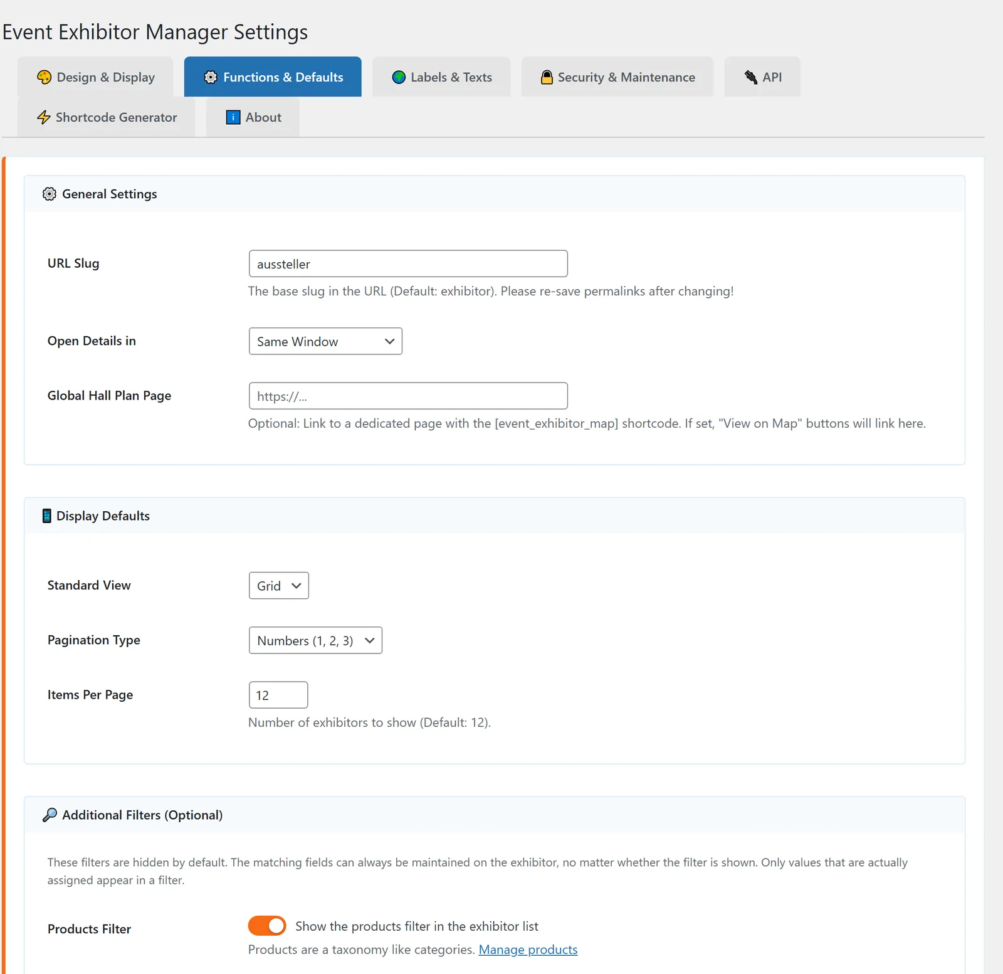Switch to the Design & Display tab

pos(95,77)
